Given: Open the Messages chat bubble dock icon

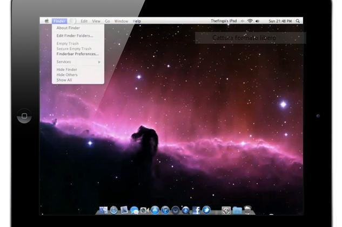Looking at the screenshot, I should [x=134, y=210].
